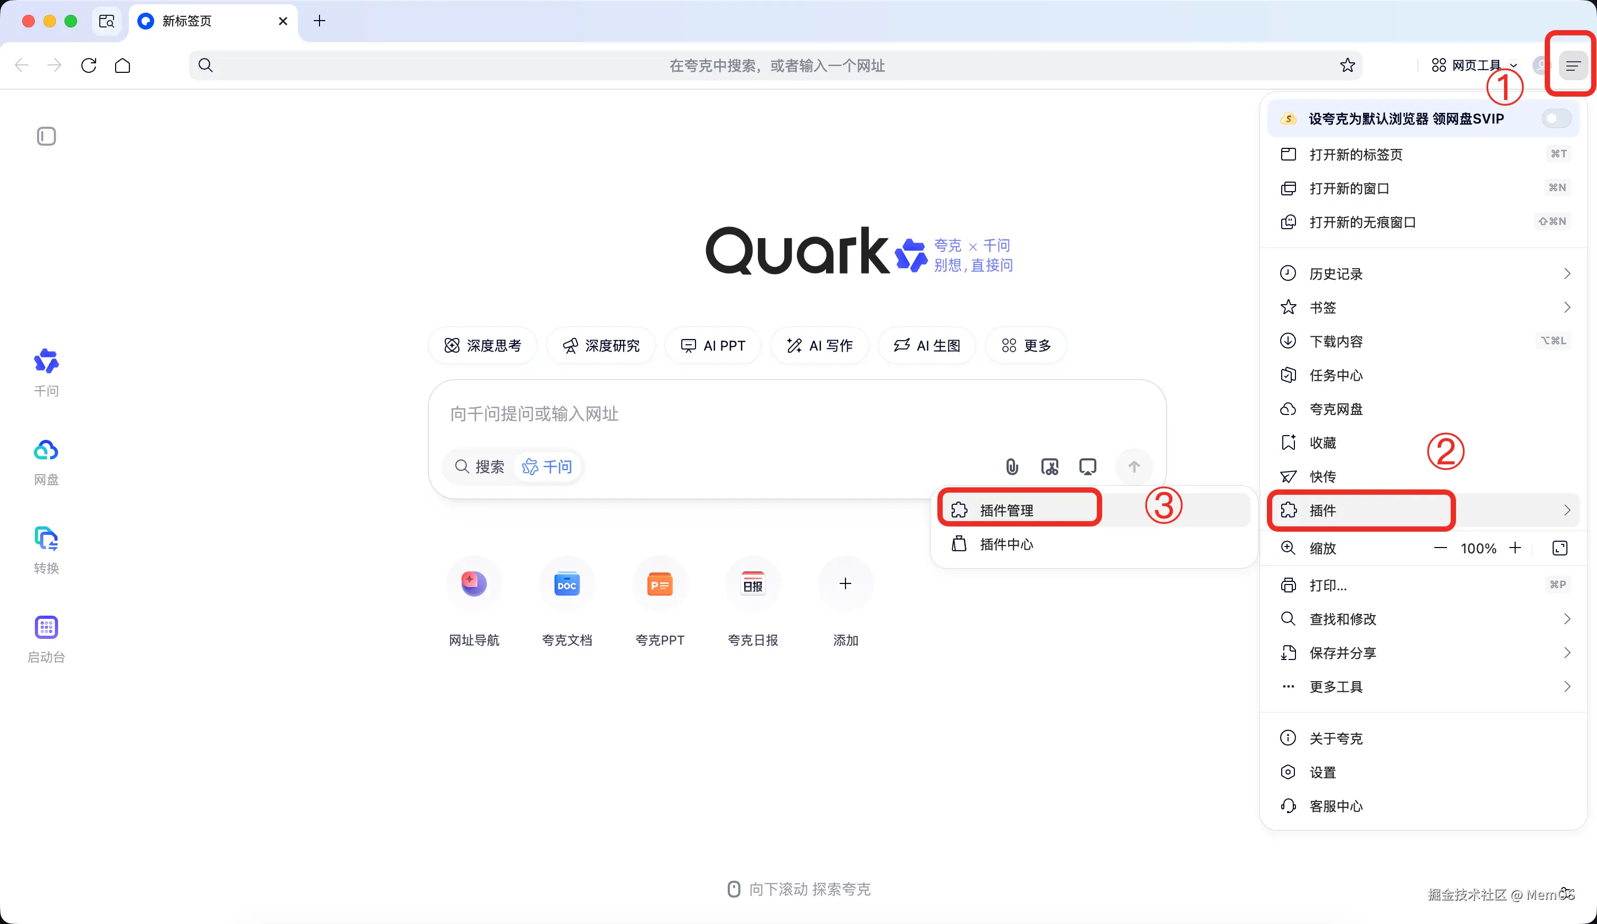The height and width of the screenshot is (924, 1597).
Task: Click the fullscreen icon beside zoom controls
Action: [1560, 548]
